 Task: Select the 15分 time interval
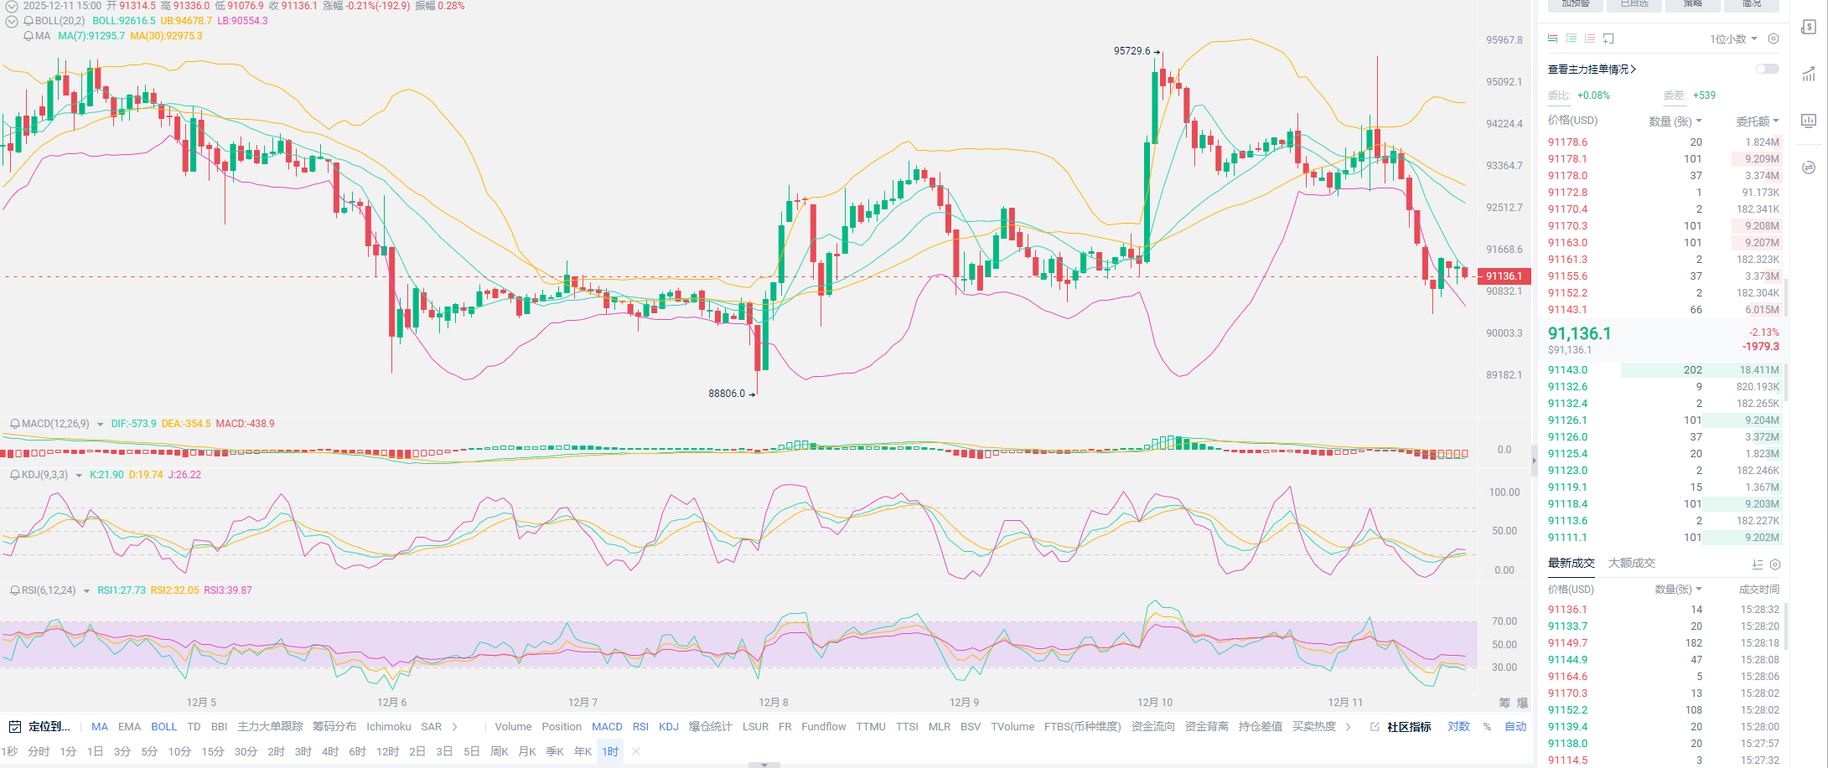[x=212, y=751]
